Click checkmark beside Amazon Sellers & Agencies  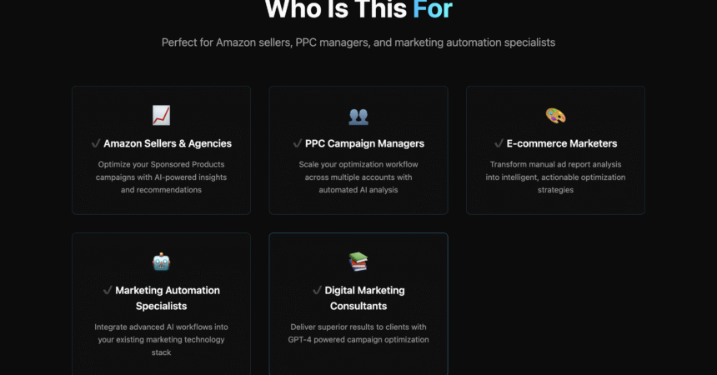point(96,143)
